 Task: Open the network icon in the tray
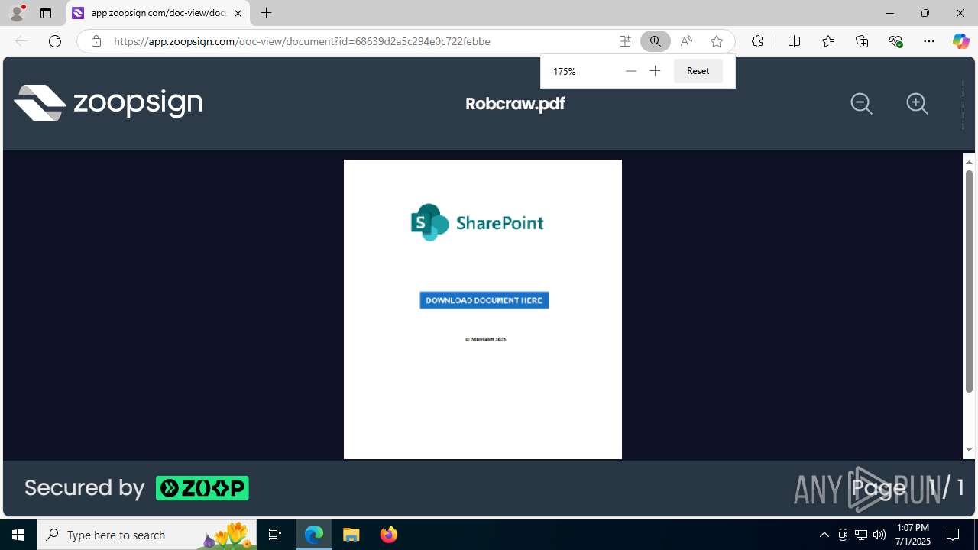861,535
